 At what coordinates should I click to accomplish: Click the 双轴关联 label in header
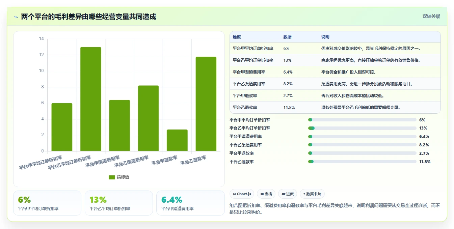point(431,17)
